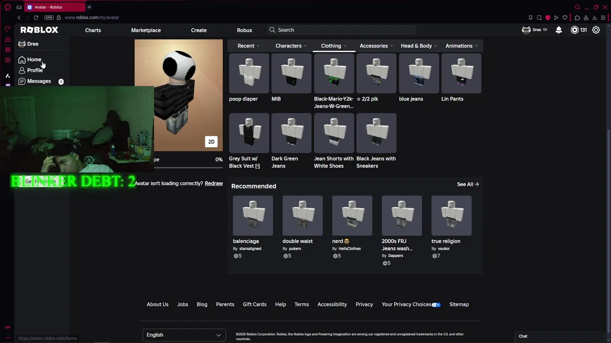
Task: Click See All recommended items
Action: click(x=468, y=184)
